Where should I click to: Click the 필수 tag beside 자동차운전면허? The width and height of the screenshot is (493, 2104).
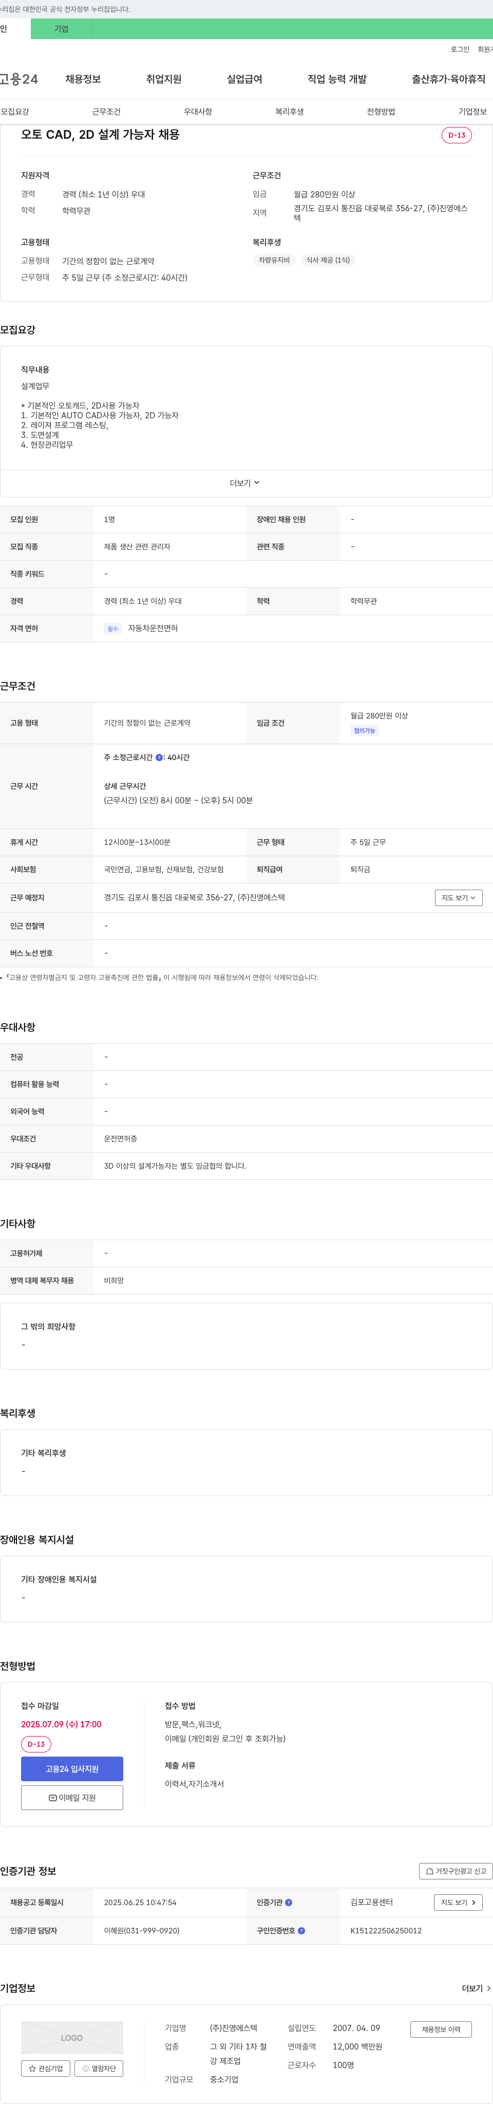tap(112, 629)
